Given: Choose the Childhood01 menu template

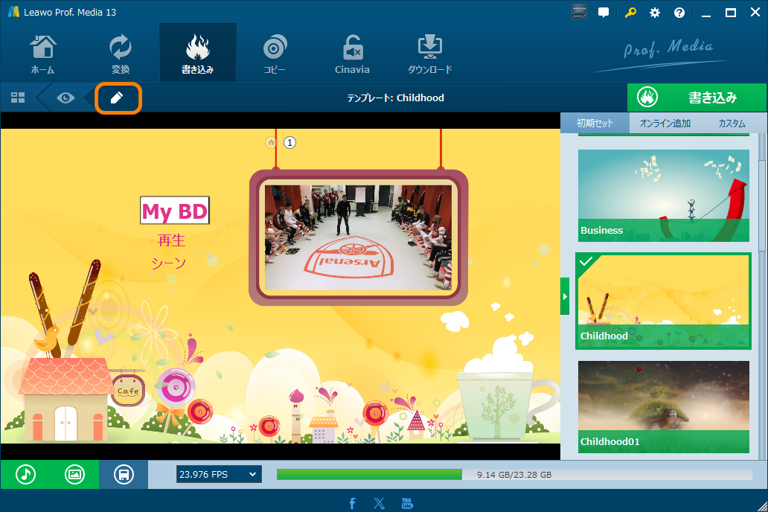Looking at the screenshot, I should 664,406.
